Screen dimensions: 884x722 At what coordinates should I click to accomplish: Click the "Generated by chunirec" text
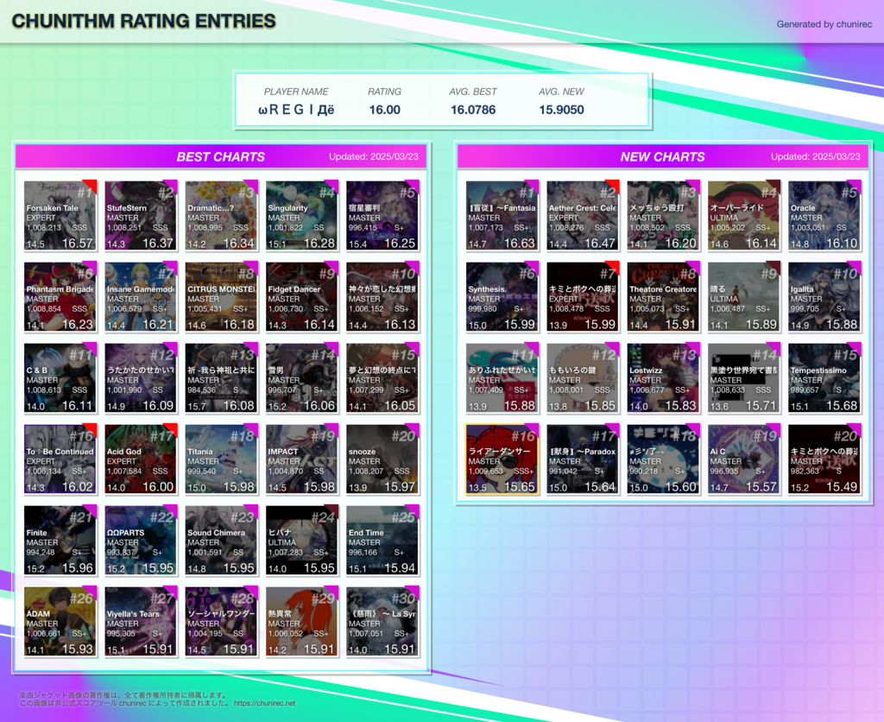(824, 24)
